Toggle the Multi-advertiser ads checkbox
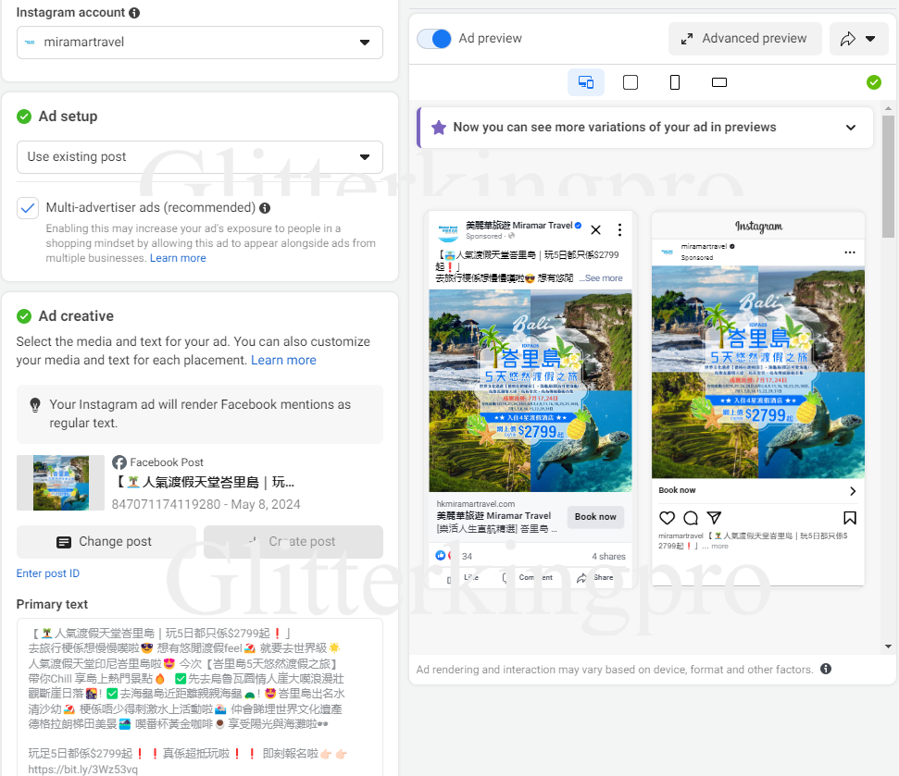 (28, 208)
